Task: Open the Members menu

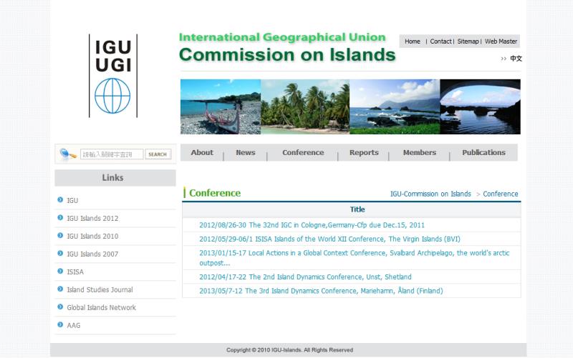Action: pos(420,152)
